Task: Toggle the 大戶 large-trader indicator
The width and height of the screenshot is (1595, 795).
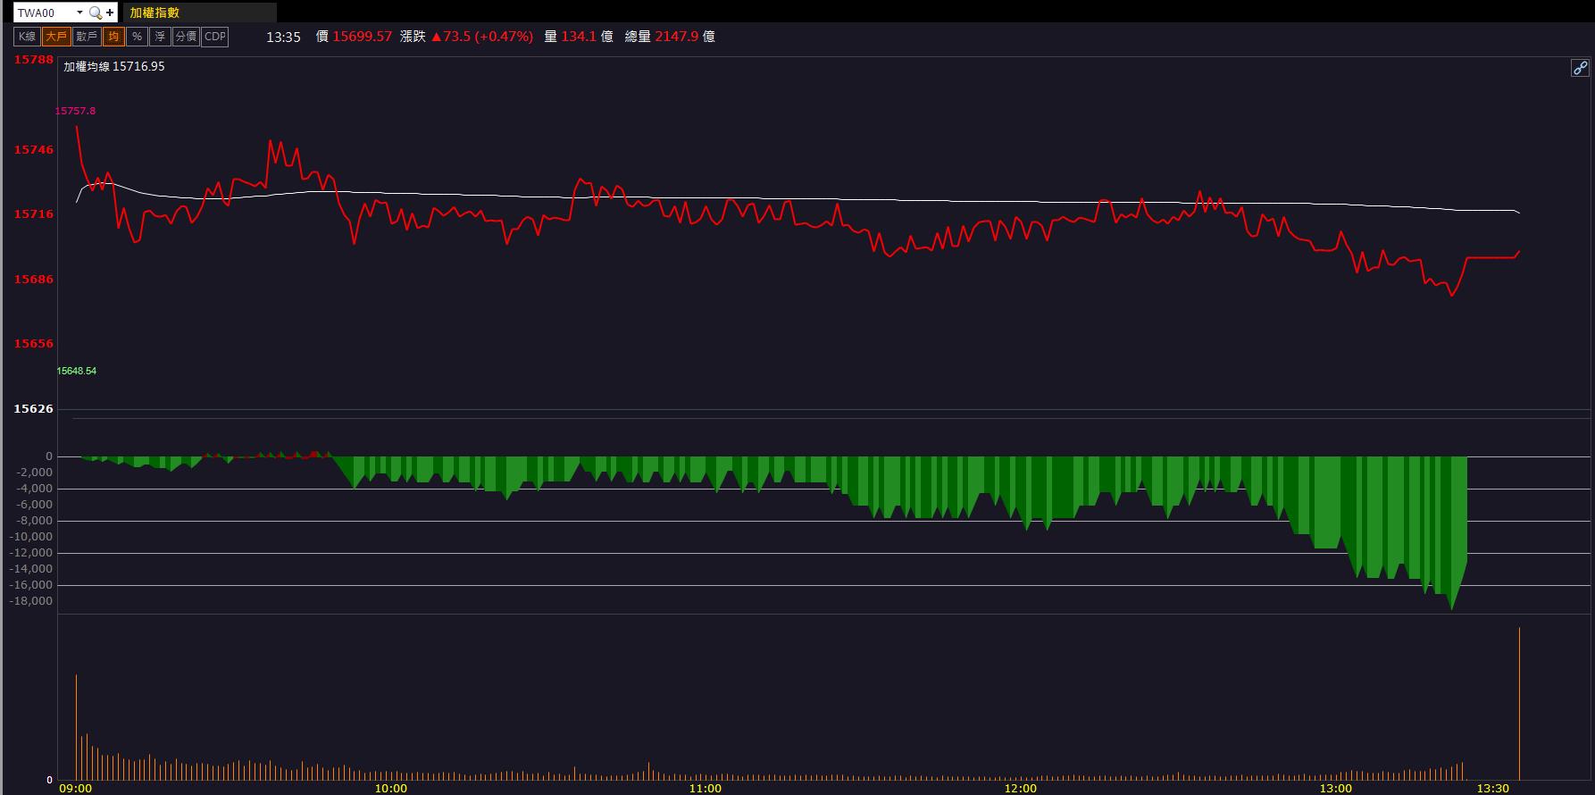Action: coord(56,37)
